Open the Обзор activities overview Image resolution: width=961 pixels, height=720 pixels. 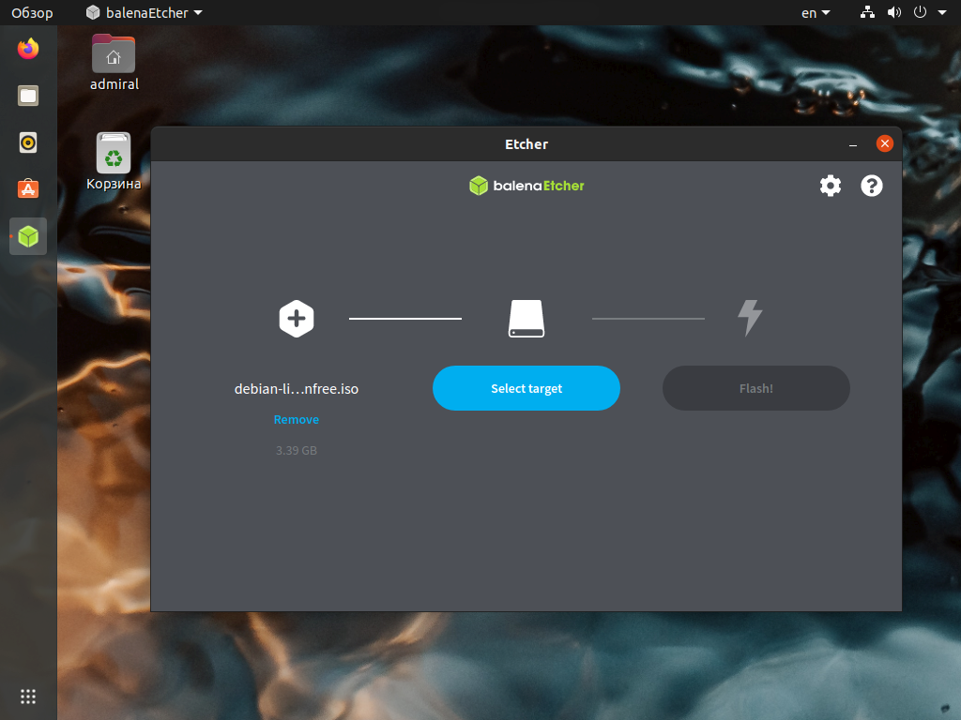tap(32, 12)
